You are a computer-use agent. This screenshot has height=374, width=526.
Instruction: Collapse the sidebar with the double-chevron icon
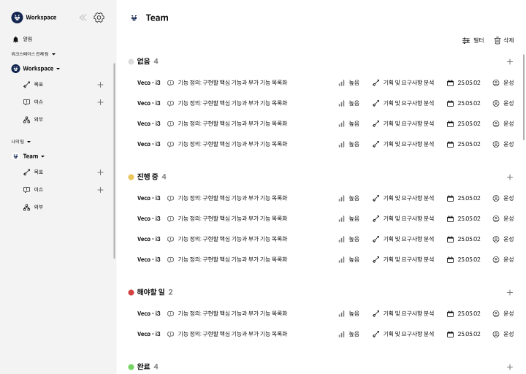coord(83,18)
